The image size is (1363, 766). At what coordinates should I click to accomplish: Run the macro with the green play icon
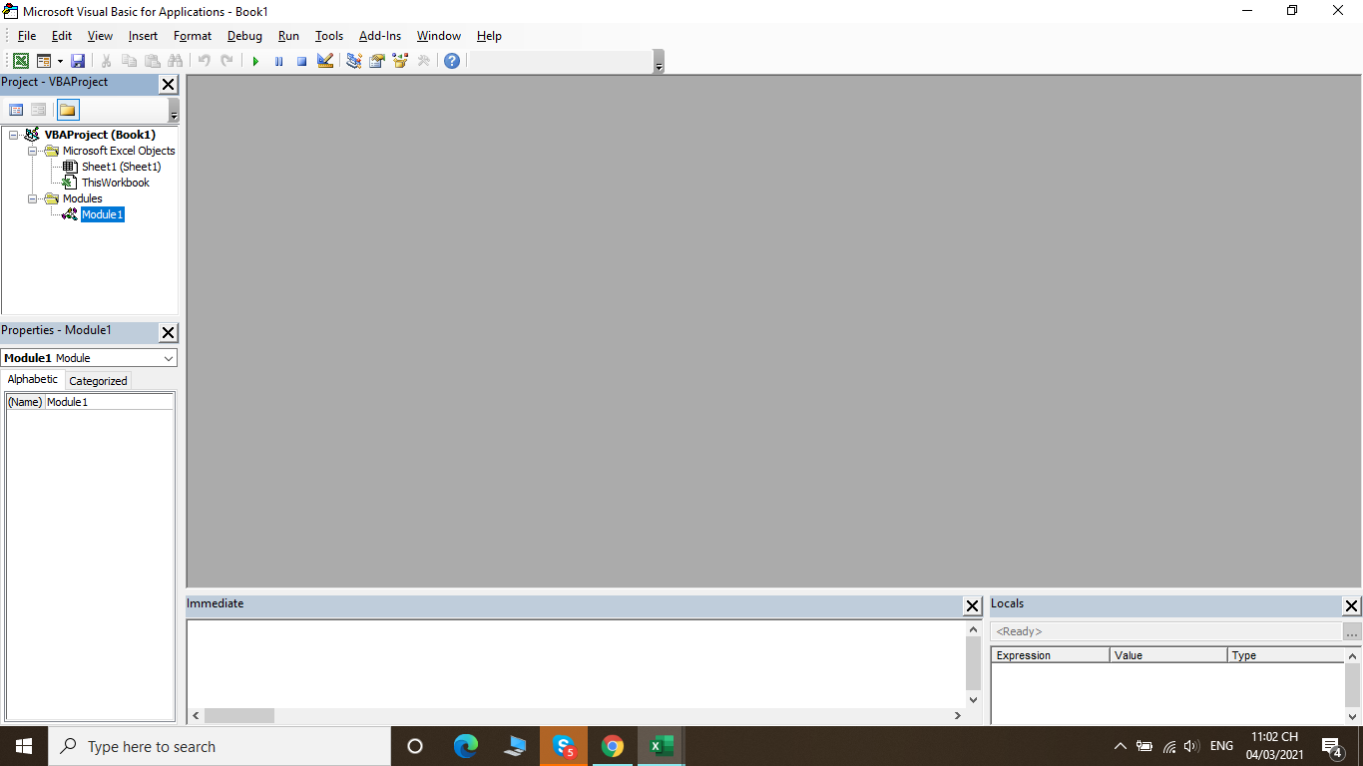pyautogui.click(x=255, y=61)
